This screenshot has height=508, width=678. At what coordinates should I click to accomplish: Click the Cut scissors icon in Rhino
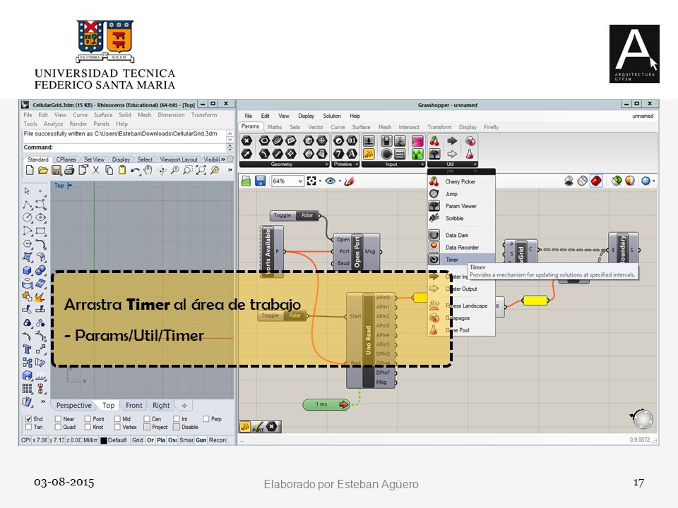[96, 170]
